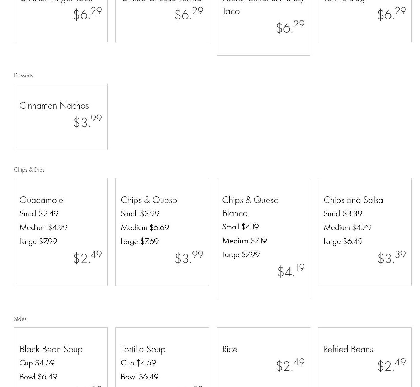
Task: Choose Black Bean Soup Bowl $6.49 option
Action: (x=38, y=377)
